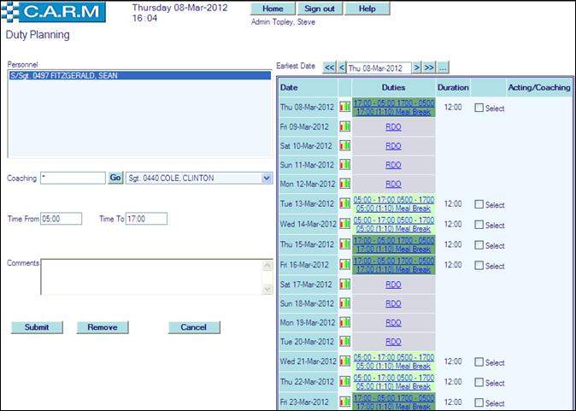576x411 pixels.
Task: Open the Coaching person dropdown
Action: pos(266,178)
